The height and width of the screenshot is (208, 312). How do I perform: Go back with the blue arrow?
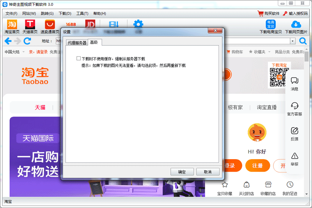click(8, 41)
